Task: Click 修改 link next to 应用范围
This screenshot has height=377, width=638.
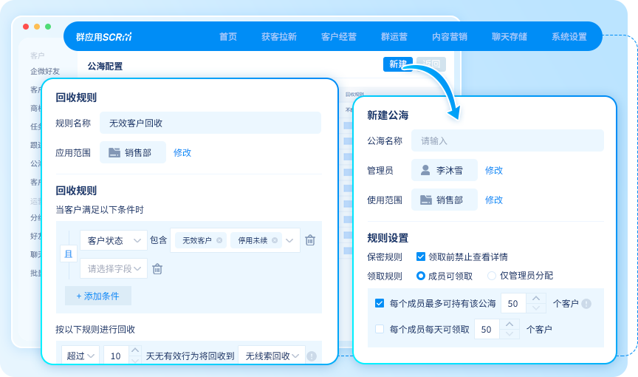Action: pos(182,153)
